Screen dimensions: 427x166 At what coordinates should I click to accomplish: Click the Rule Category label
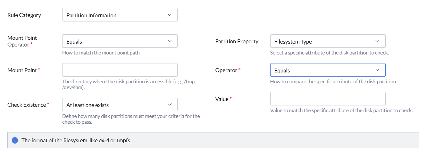(x=24, y=15)
